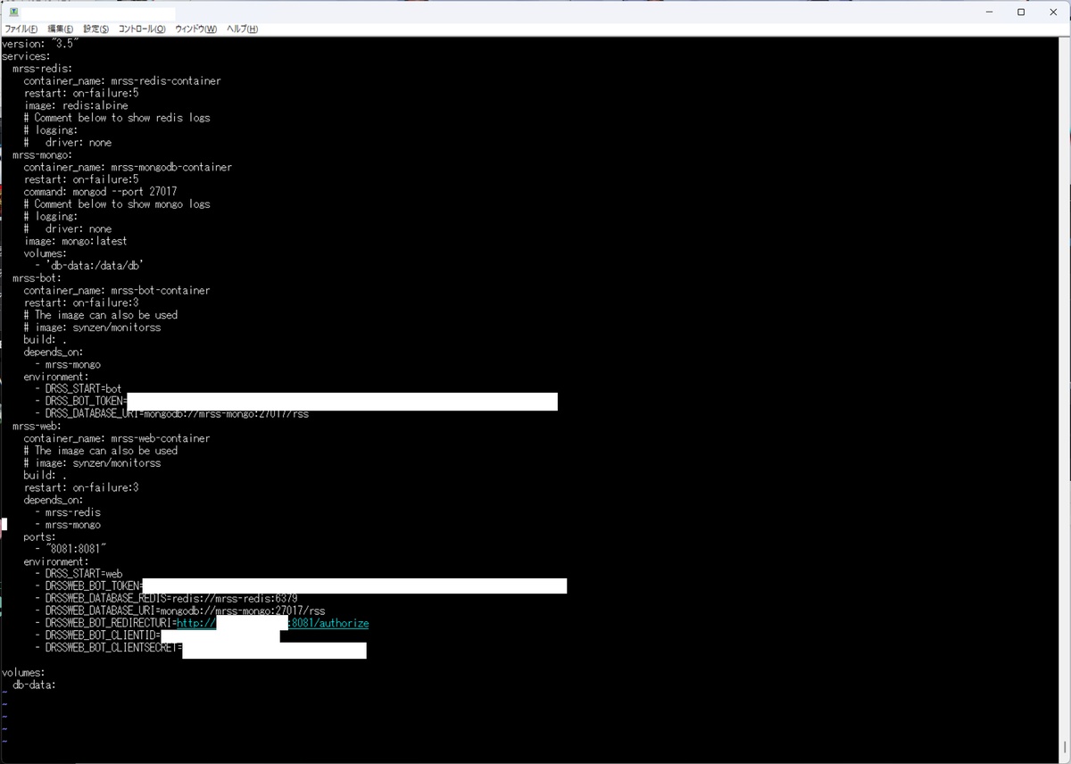
Task: Open the ヘルプ(H) menu
Action: 242,29
